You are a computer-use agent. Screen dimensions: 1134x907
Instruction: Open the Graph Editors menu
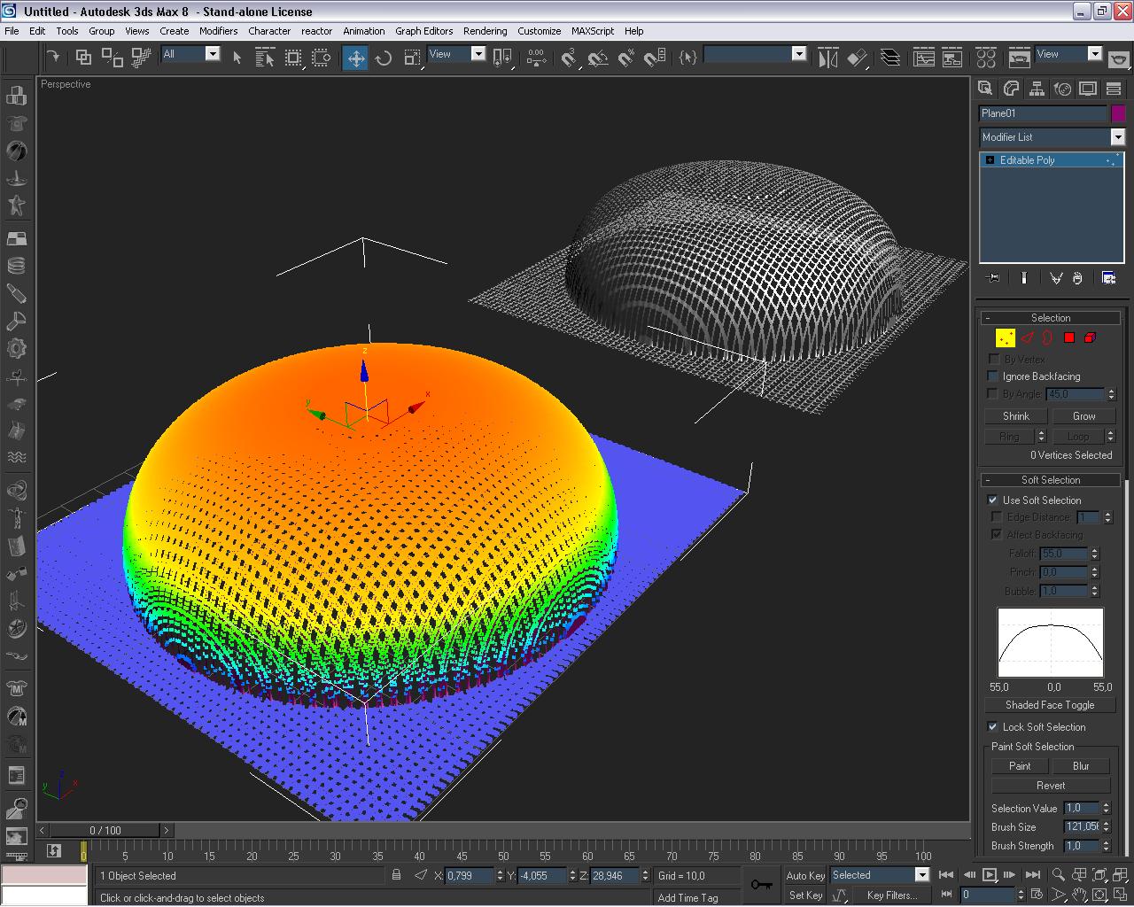[423, 31]
